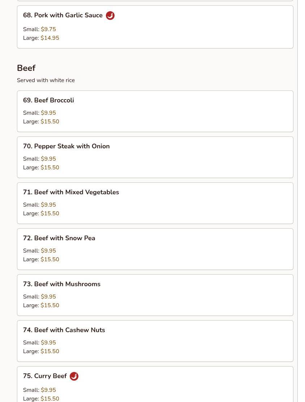Image resolution: width=305 pixels, height=402 pixels.
Task: Pick the Large $14.95 pork price
Action: pos(50,38)
